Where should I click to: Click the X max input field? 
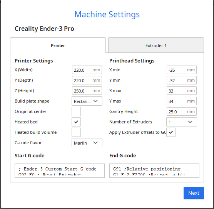pos(182,91)
